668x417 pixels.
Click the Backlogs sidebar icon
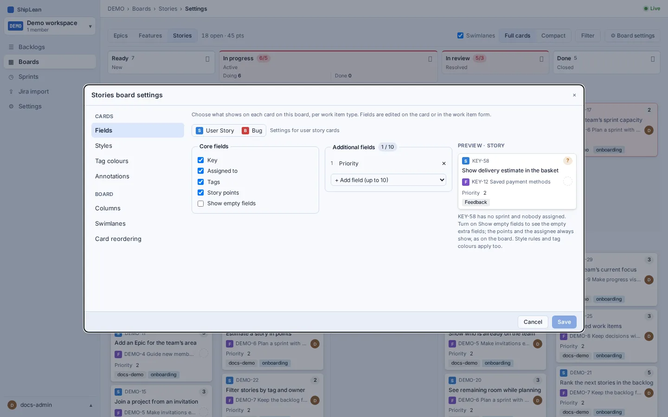tap(11, 47)
